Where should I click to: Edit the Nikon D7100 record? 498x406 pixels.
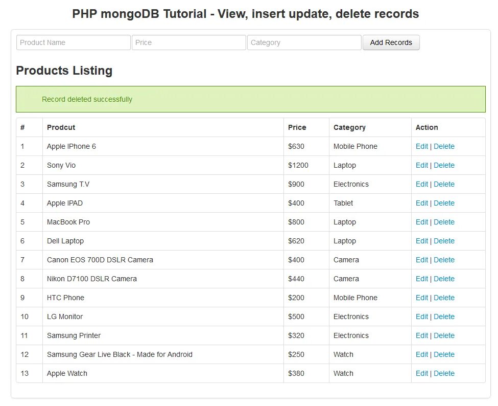pyautogui.click(x=422, y=279)
